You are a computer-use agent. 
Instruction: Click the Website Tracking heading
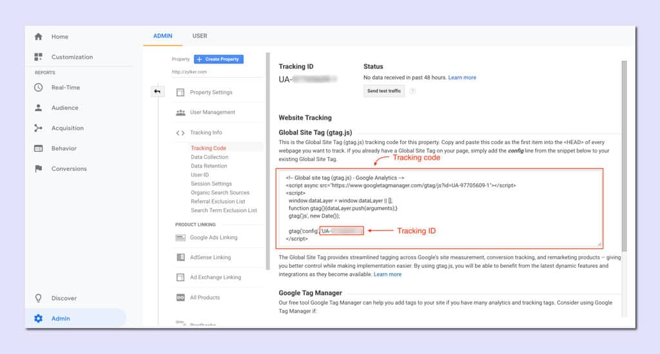click(305, 118)
